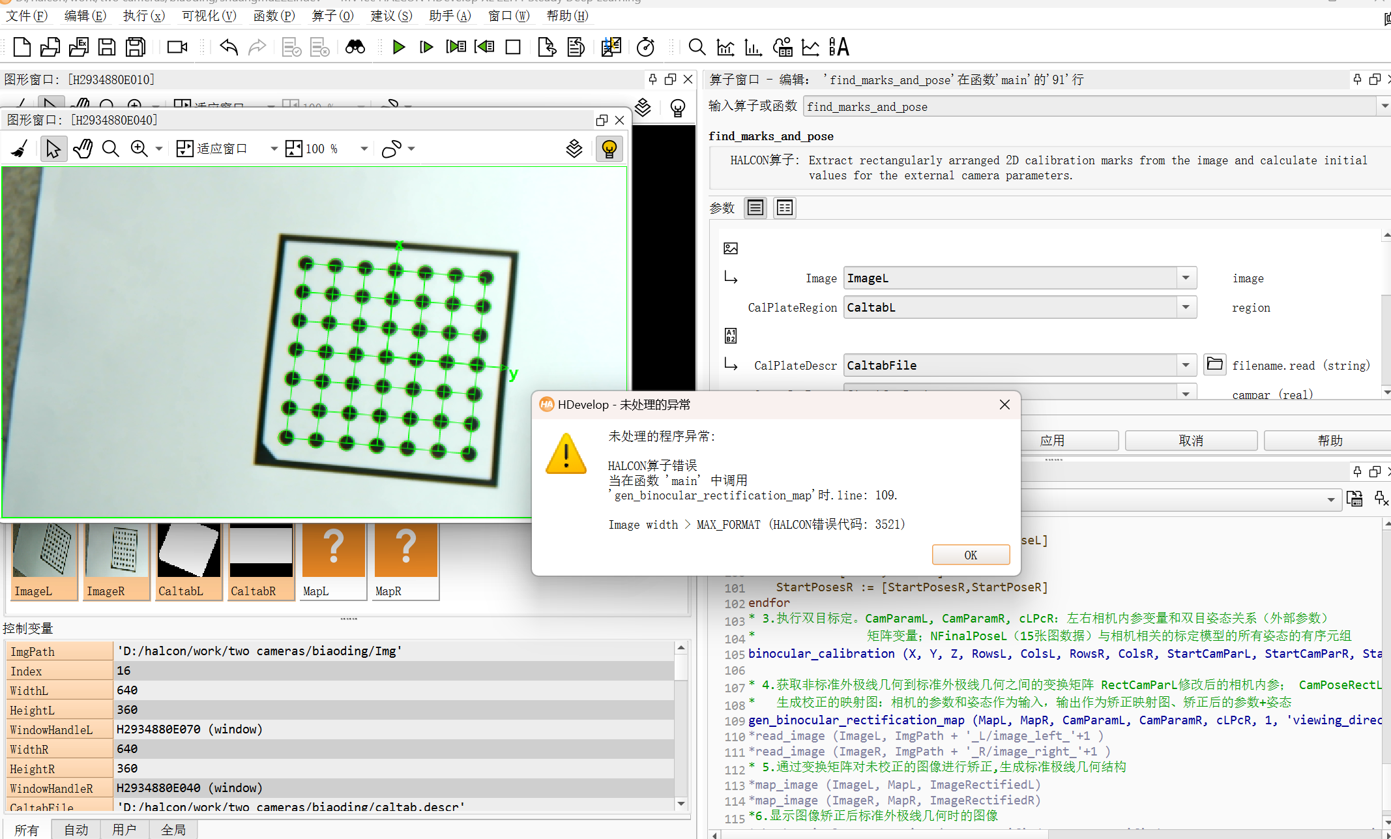This screenshot has height=839, width=1391.
Task: Expand the Image parameter dropdown ImageL
Action: [1186, 278]
